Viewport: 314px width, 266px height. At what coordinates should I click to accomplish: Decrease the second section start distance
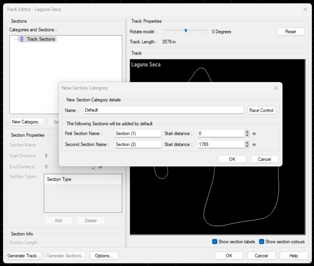(247, 146)
